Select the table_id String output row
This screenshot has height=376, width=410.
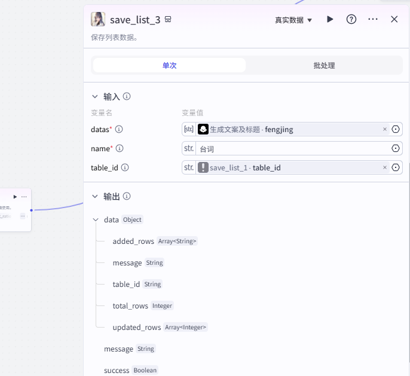pyautogui.click(x=137, y=284)
